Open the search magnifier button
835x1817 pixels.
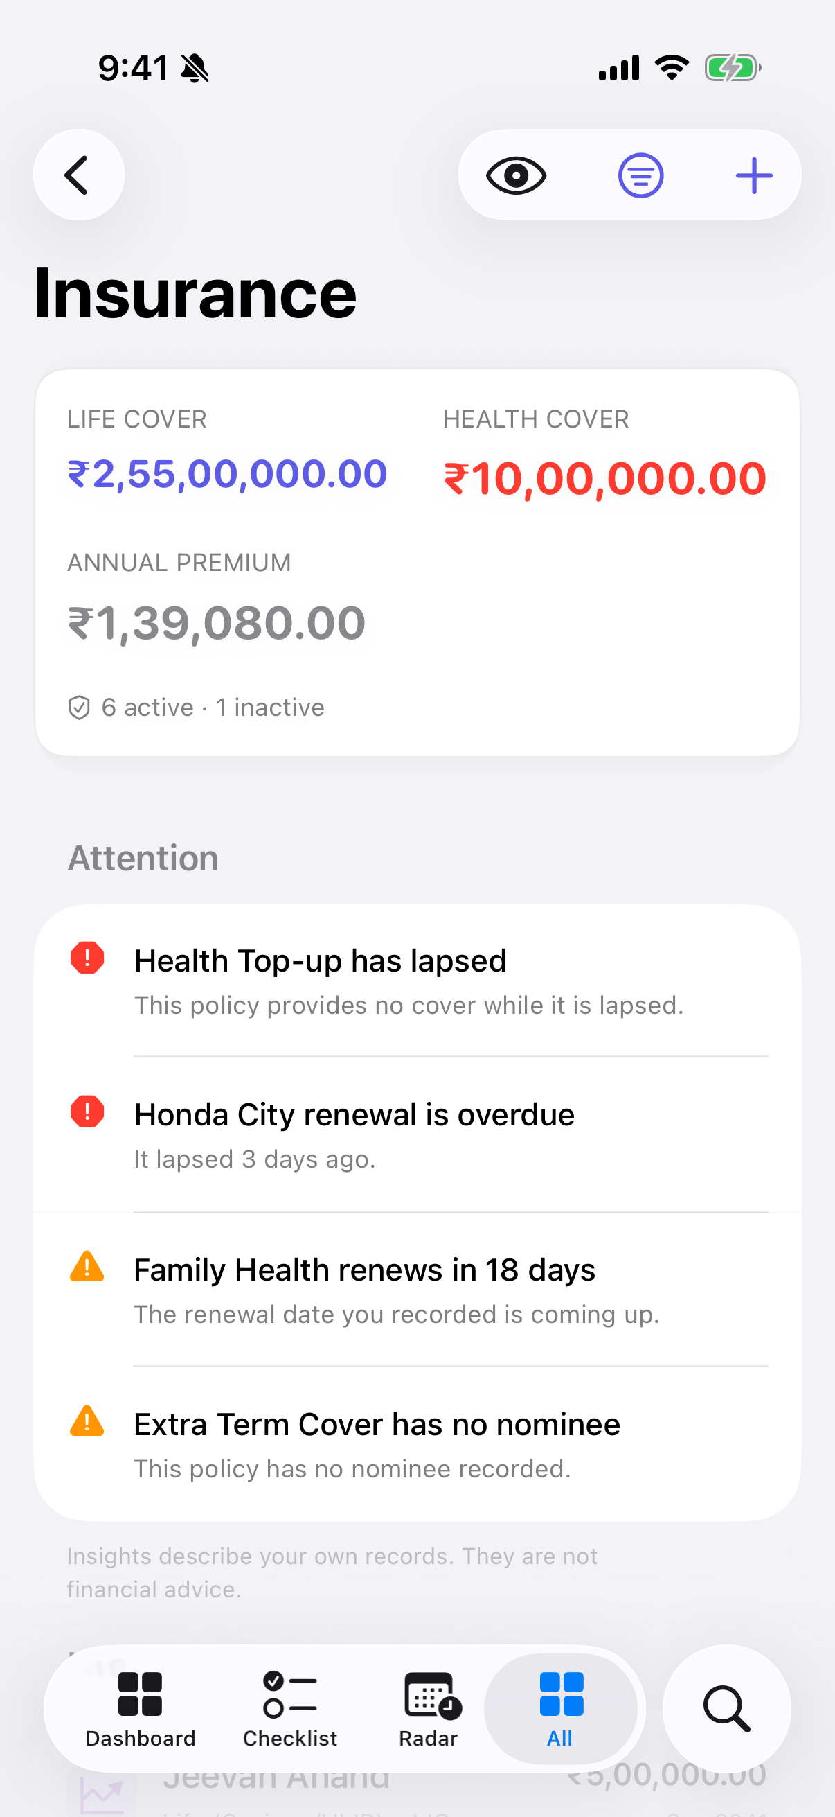(726, 1708)
